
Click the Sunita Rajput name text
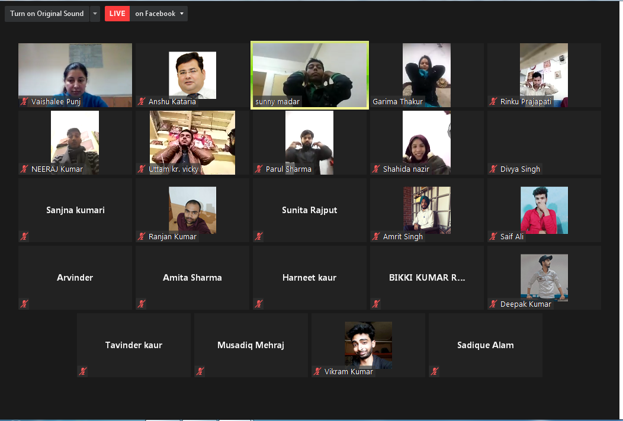[x=310, y=210]
